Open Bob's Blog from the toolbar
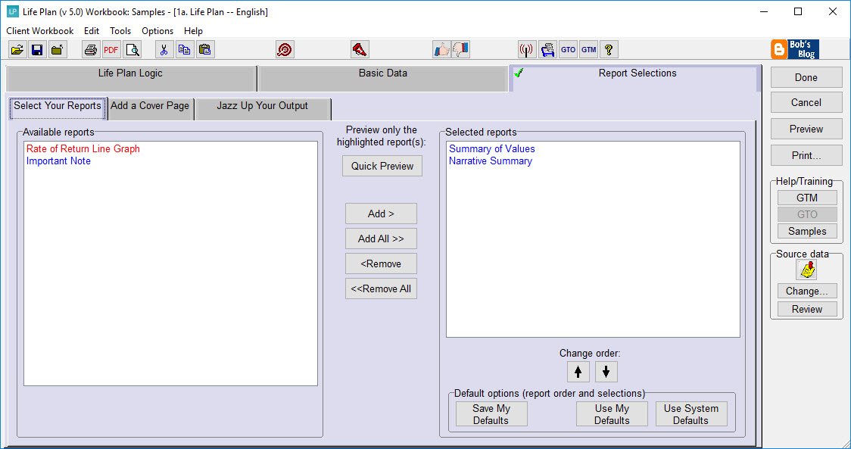The image size is (851, 449). pos(794,48)
